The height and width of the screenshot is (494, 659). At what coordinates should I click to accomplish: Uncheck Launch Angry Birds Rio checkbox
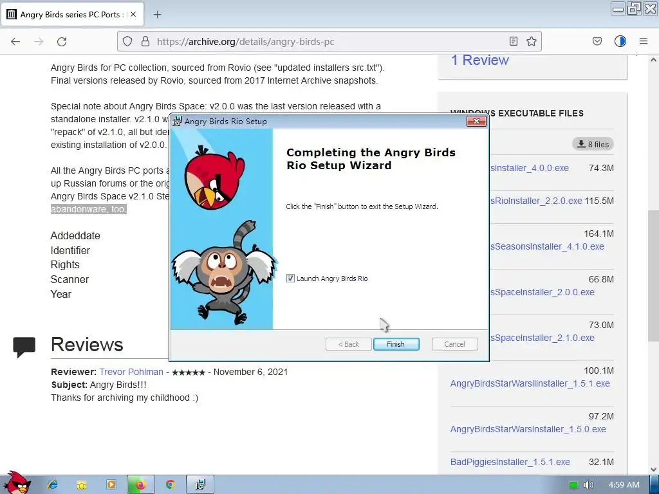290,279
